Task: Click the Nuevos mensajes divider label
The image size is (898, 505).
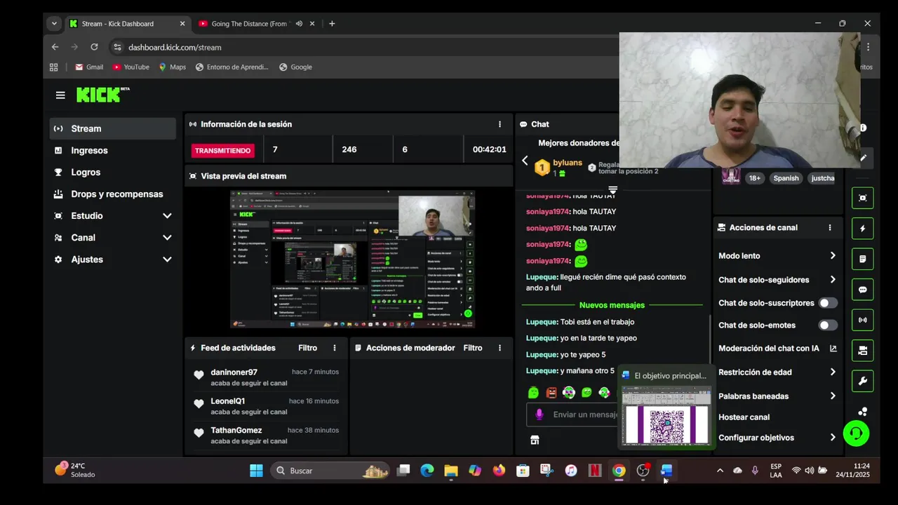Action: pos(612,305)
